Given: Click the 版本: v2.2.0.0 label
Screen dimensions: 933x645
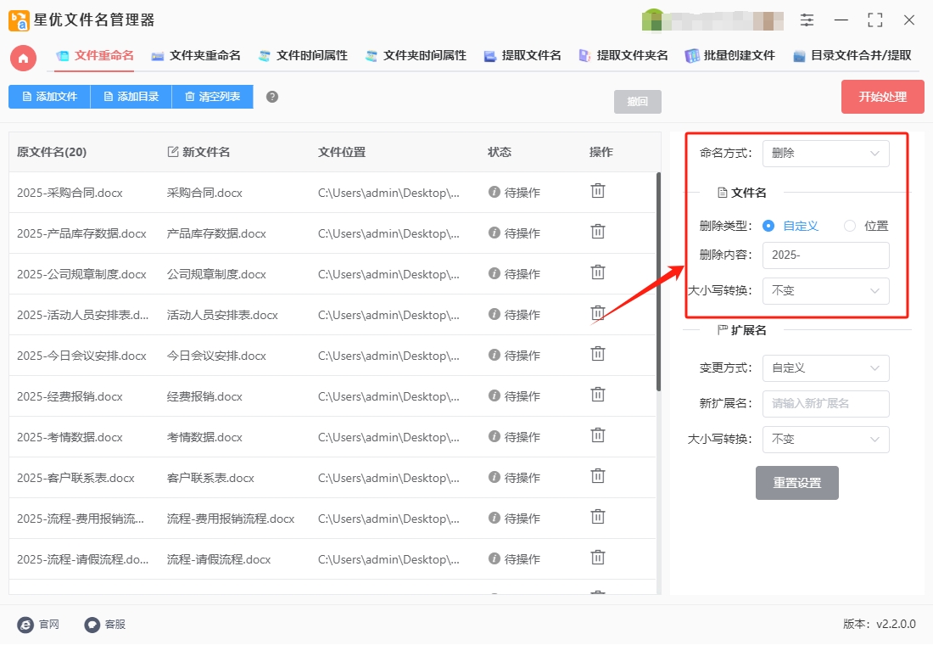Looking at the screenshot, I should (x=880, y=624).
